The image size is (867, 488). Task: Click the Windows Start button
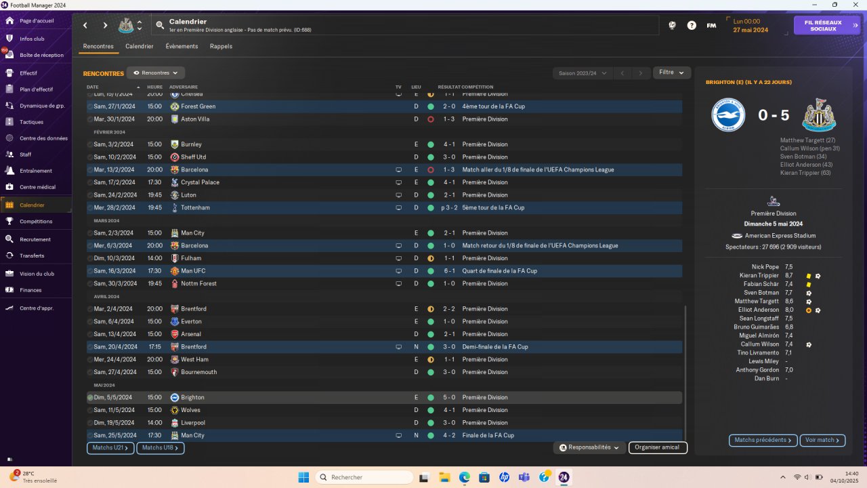click(x=303, y=477)
